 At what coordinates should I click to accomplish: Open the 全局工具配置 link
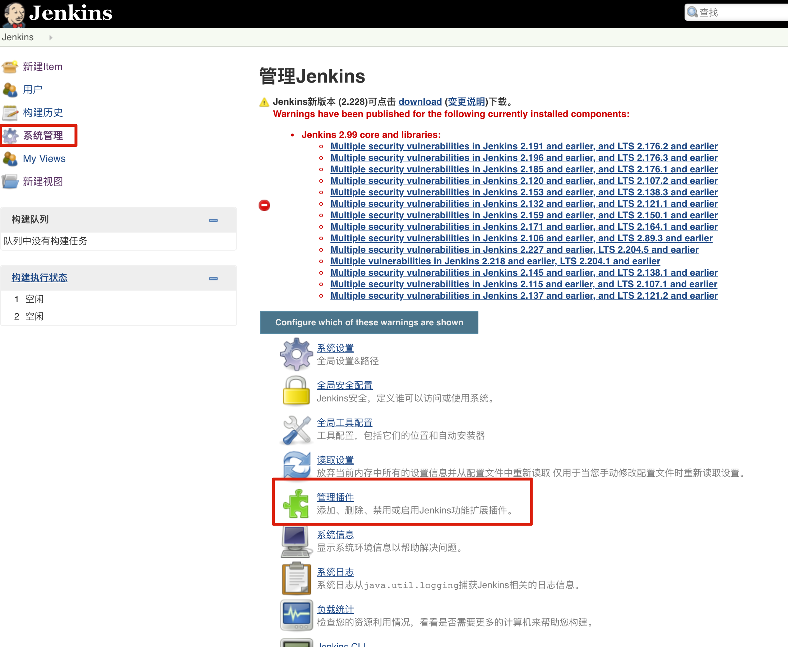pyautogui.click(x=344, y=423)
